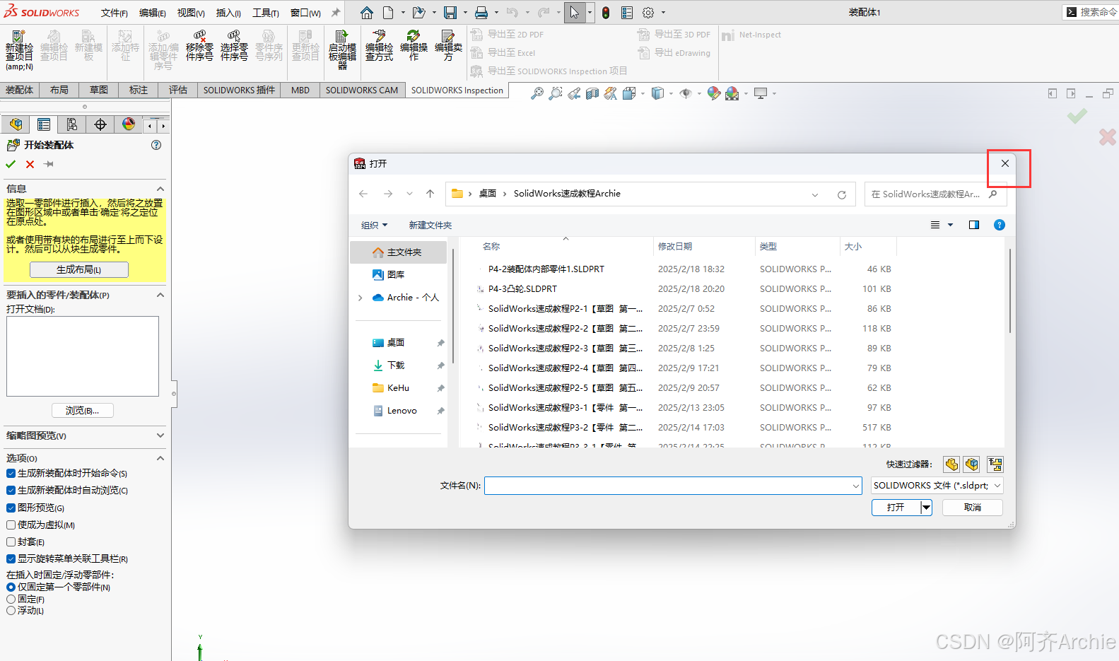Open the 视图 menu
The image size is (1119, 661).
[x=191, y=13]
